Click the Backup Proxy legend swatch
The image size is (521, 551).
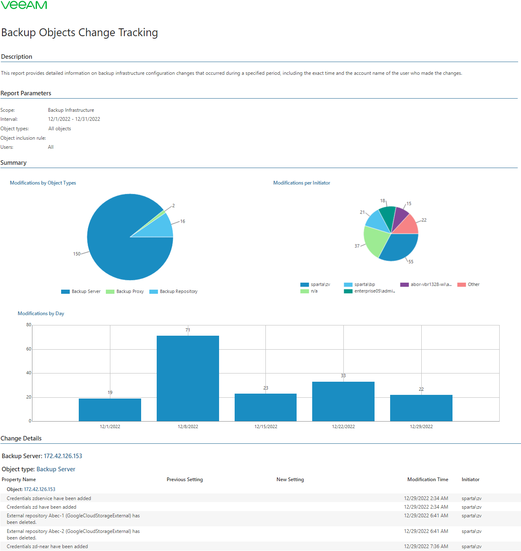110,292
